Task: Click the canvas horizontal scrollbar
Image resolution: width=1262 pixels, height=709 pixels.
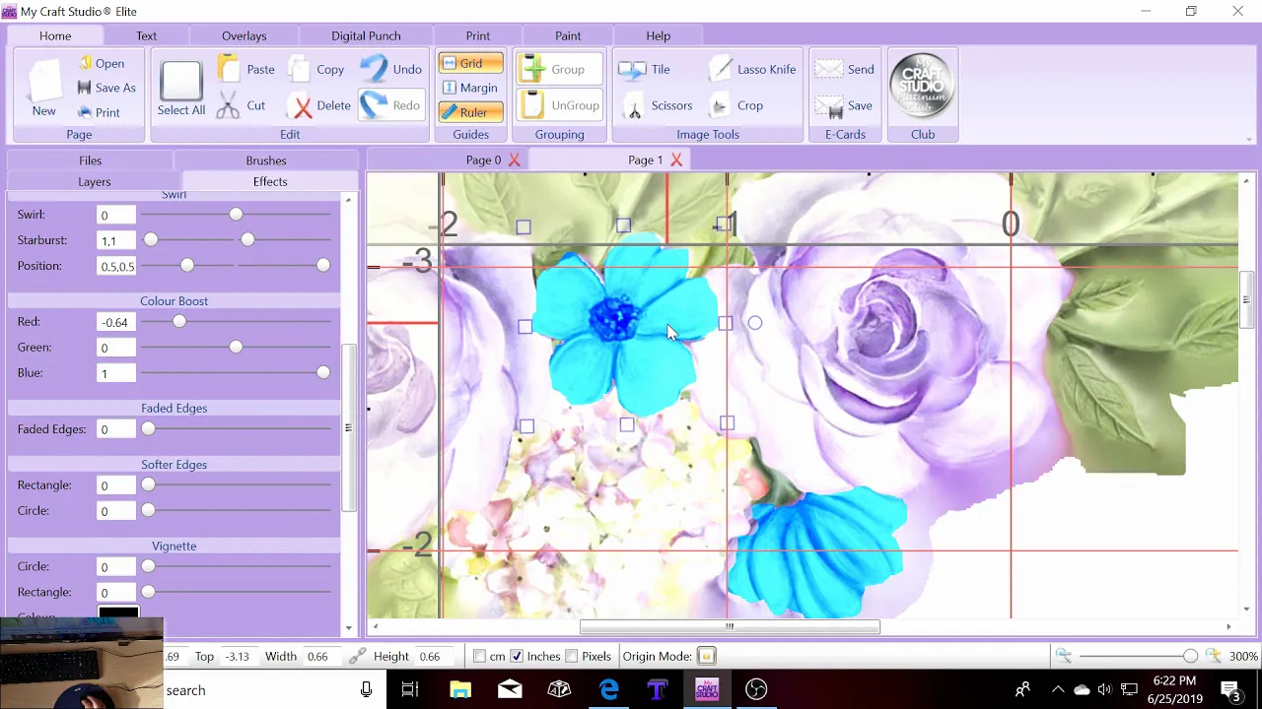Action: click(x=730, y=626)
